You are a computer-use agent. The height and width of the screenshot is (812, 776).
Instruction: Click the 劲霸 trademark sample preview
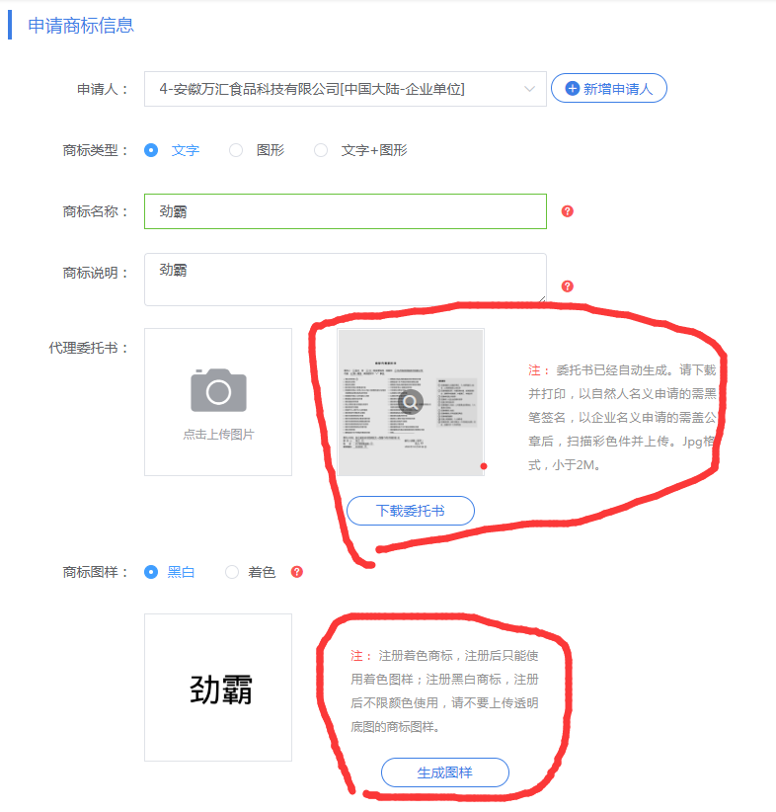coord(218,688)
